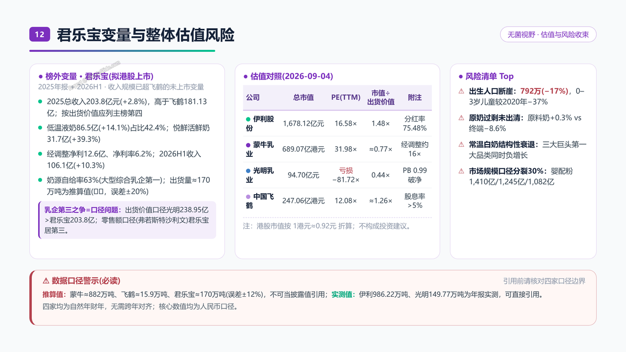The height and width of the screenshot is (352, 626).
Task: Click the warning icon before 数据口径警示(必读)
Action: [46, 281]
